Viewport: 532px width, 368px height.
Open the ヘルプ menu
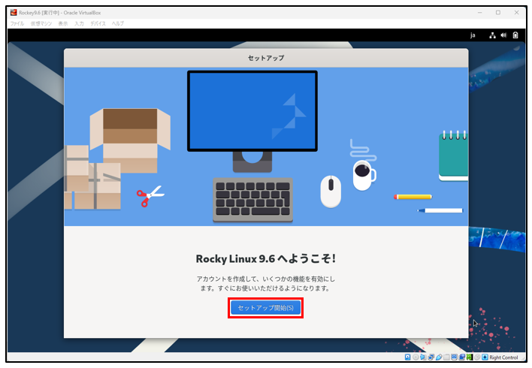(x=118, y=24)
